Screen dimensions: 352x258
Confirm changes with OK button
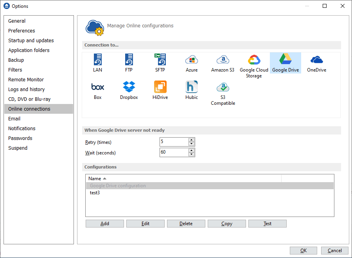click(303, 251)
